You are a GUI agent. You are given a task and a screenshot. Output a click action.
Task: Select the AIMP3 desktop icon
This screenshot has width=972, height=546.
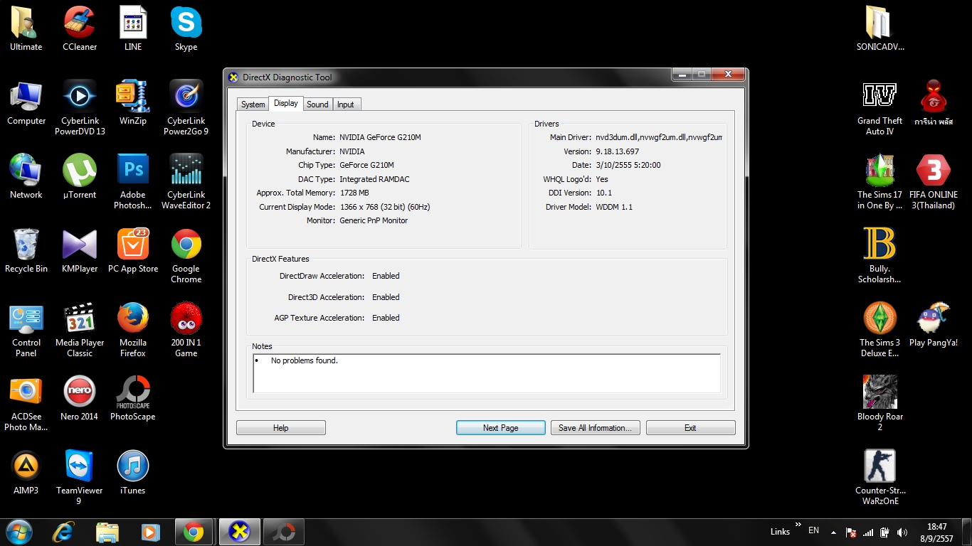tap(26, 473)
